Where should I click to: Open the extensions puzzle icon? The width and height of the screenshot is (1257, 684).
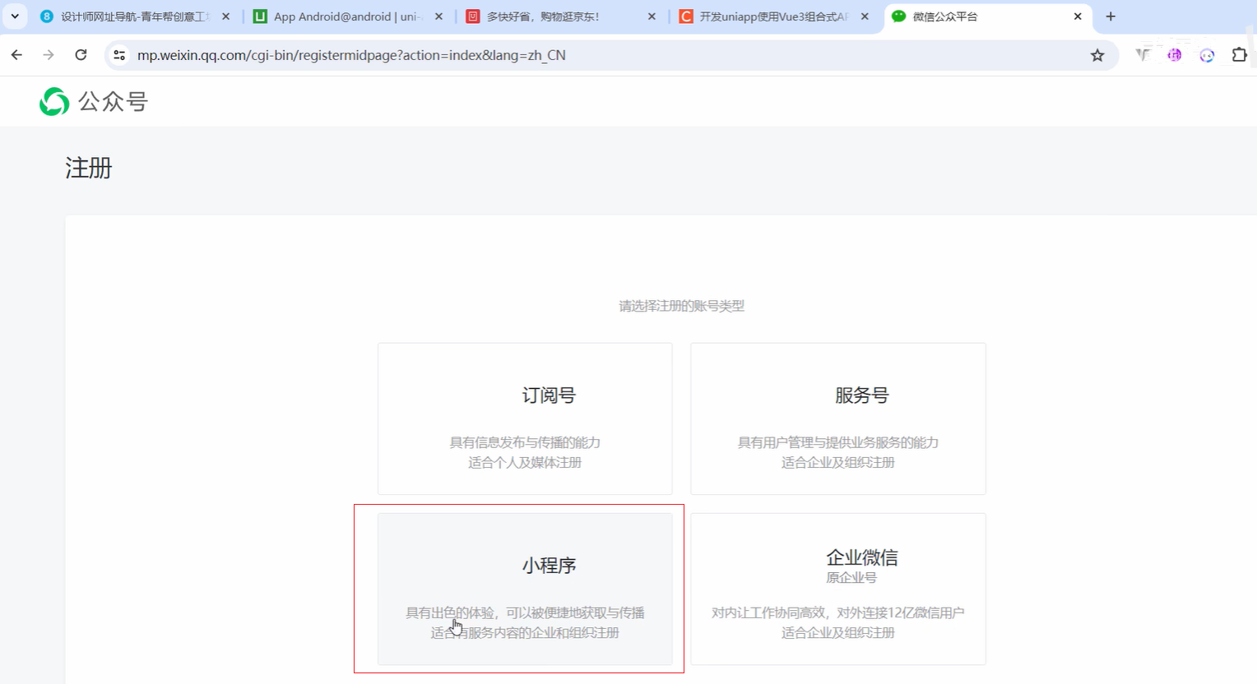(1239, 55)
